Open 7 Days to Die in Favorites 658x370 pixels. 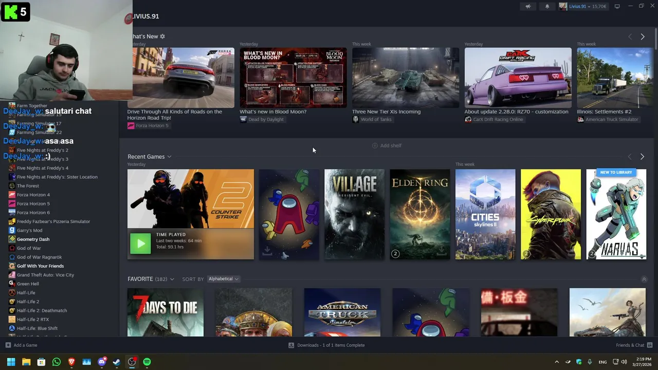point(166,312)
